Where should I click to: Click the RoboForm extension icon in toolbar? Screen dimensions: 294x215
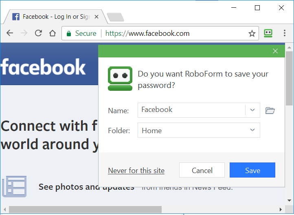tap(268, 33)
